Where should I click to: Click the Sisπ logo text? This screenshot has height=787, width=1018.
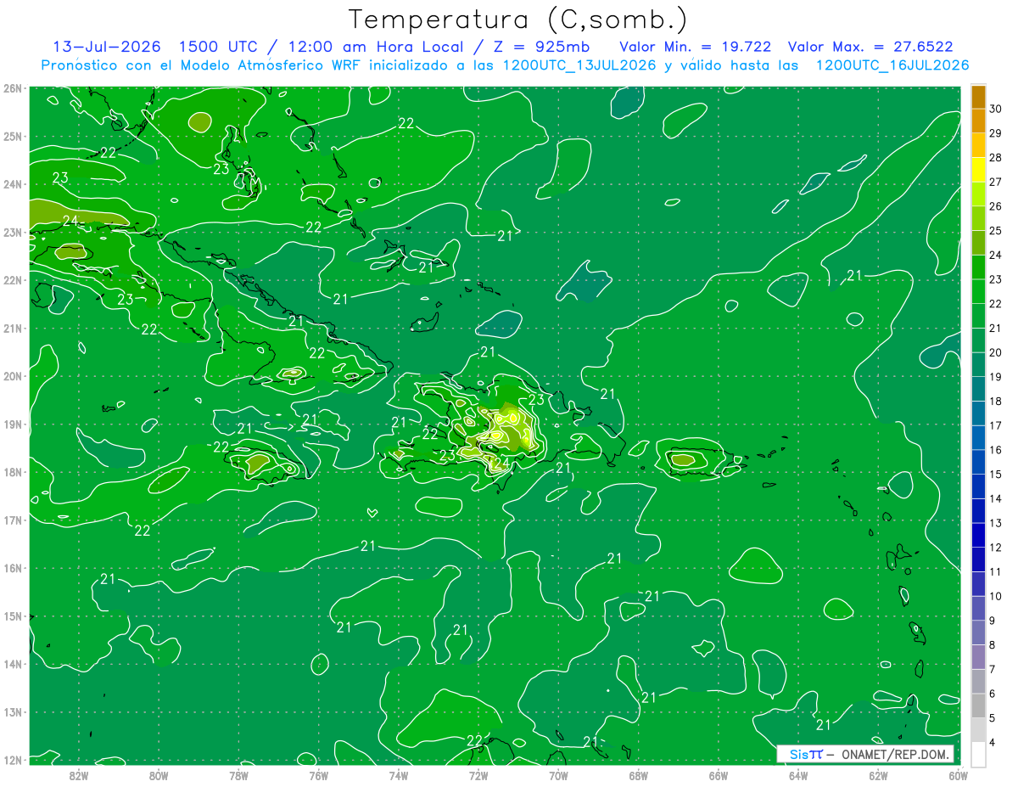(x=806, y=754)
